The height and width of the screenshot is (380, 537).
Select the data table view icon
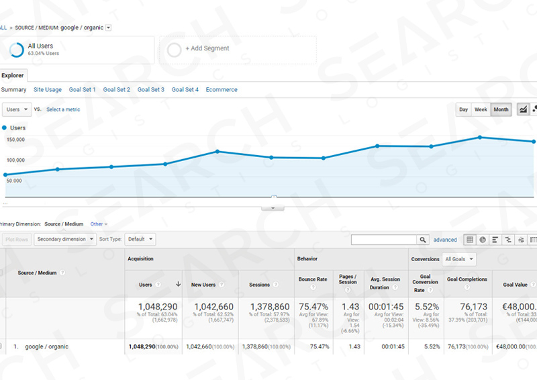470,240
